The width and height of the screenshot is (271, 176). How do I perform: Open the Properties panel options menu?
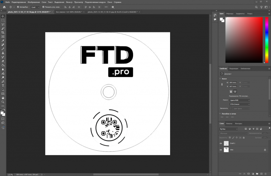tap(269, 69)
